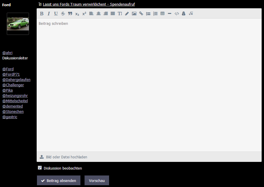This screenshot has height=187, width=264.
Task: Click in the Beitrag schreiben text area
Action: (x=149, y=85)
